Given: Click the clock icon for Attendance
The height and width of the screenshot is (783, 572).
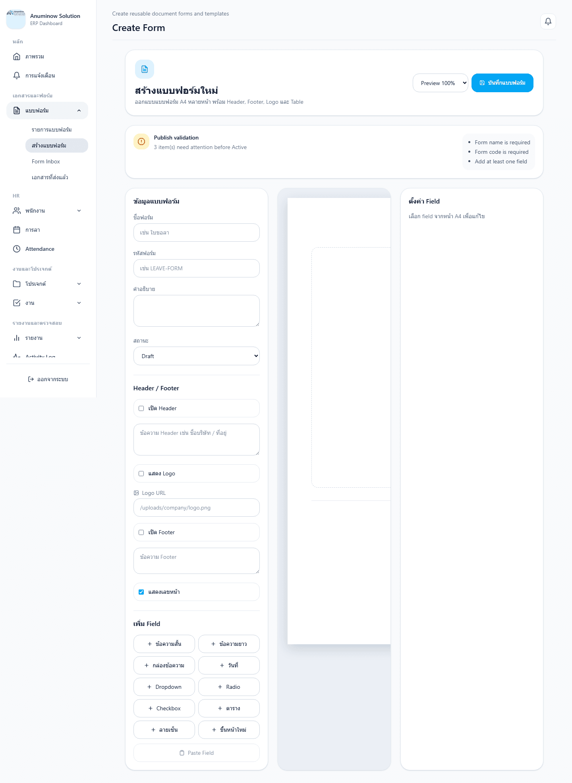Looking at the screenshot, I should [x=17, y=249].
